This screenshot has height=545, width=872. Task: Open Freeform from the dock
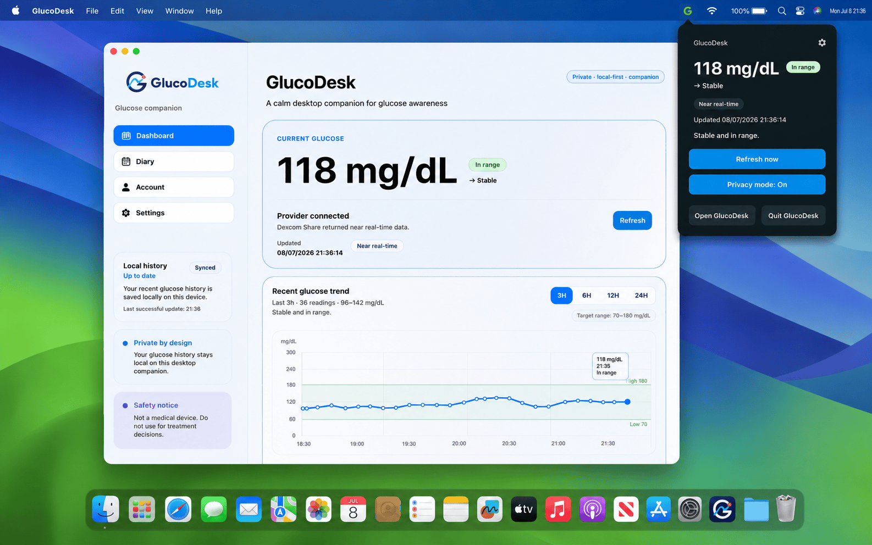tap(489, 509)
